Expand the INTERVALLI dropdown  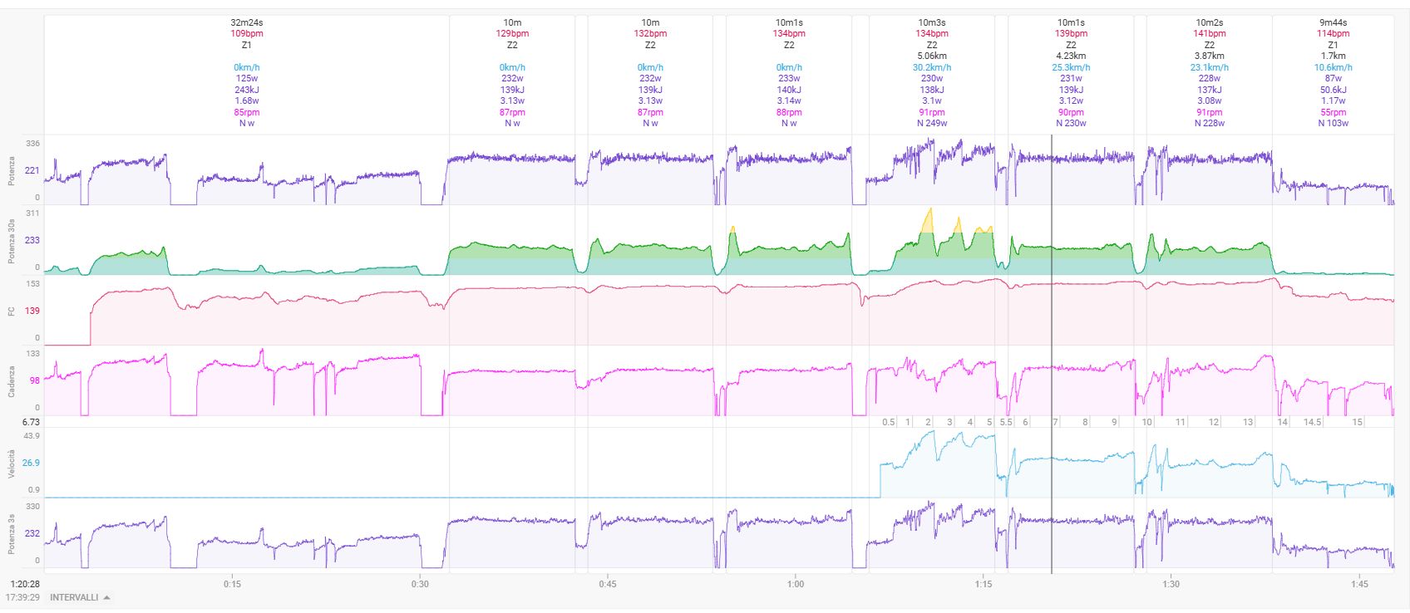pos(74,597)
